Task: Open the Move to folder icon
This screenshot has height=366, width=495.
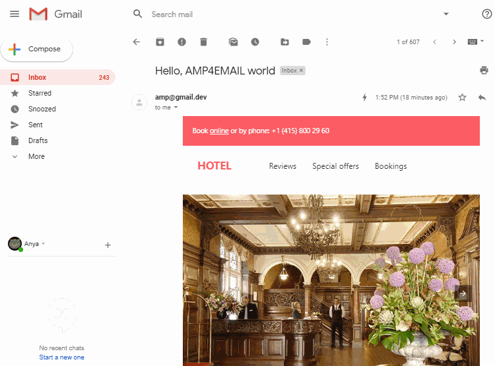Action: coord(284,42)
